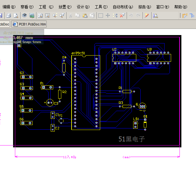196x179 pixels.
Task: Switch to the partly hidden PcbDoc tab
Action: coord(5,24)
